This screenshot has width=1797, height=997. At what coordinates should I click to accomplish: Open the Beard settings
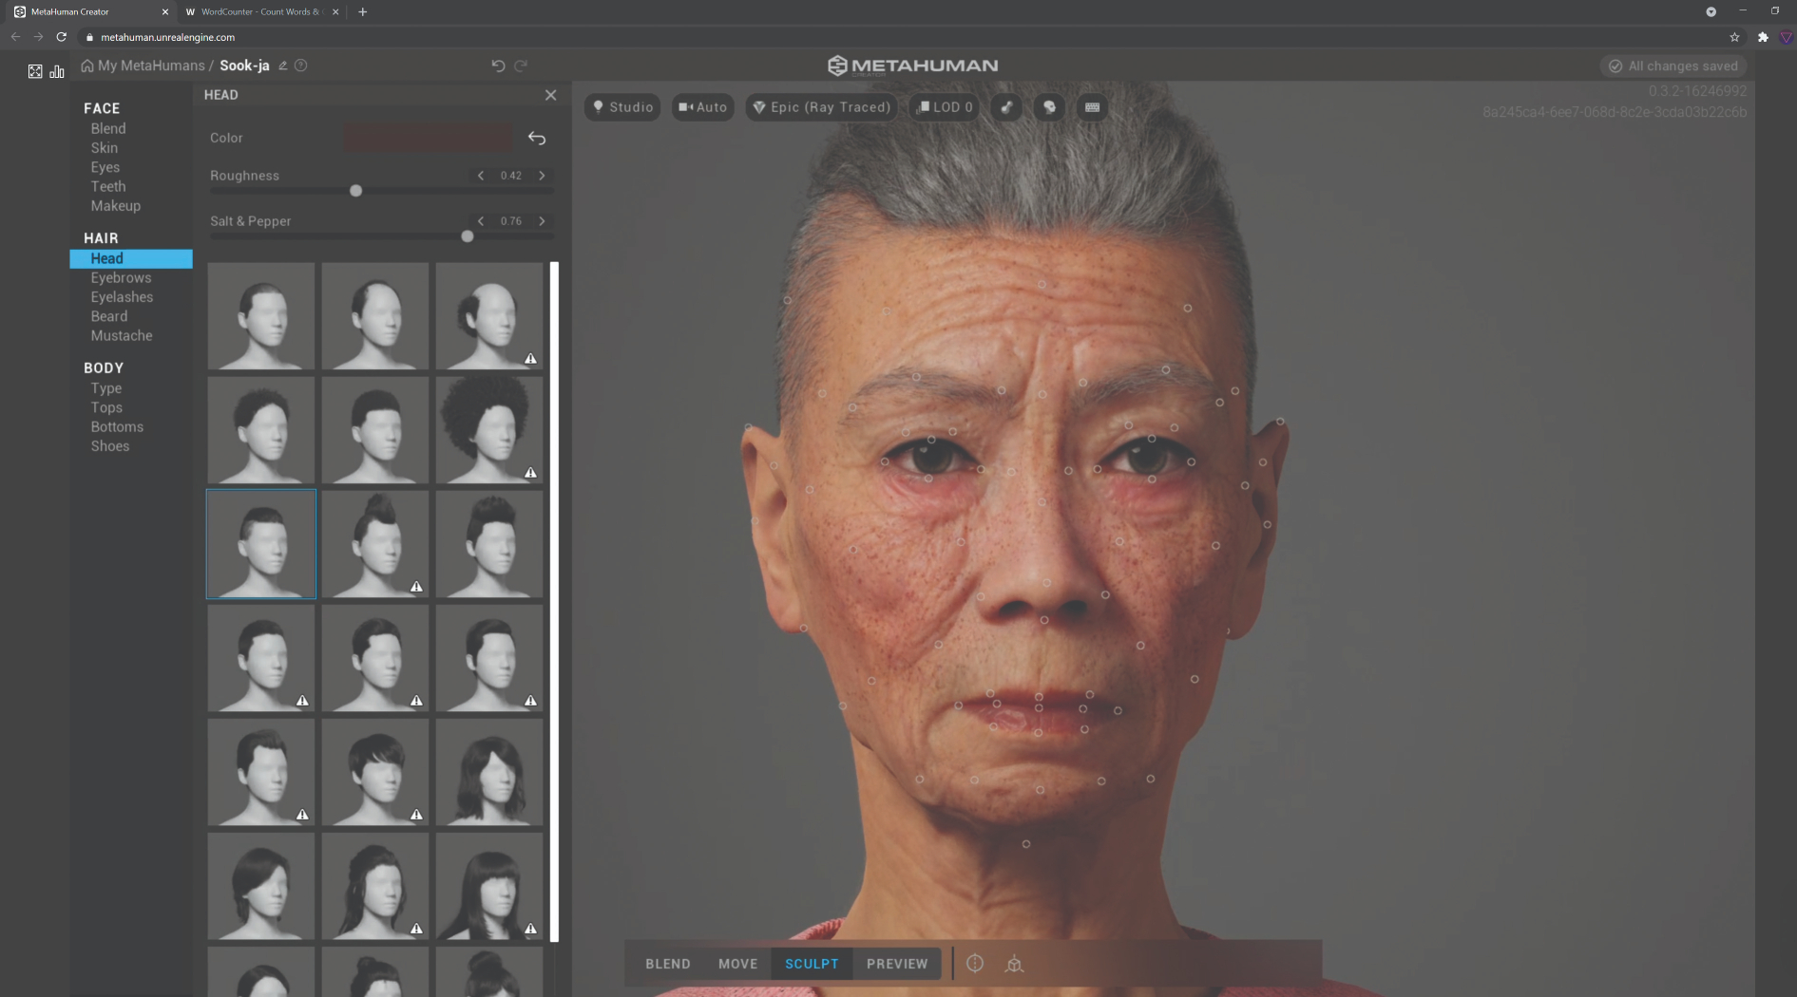coord(109,316)
